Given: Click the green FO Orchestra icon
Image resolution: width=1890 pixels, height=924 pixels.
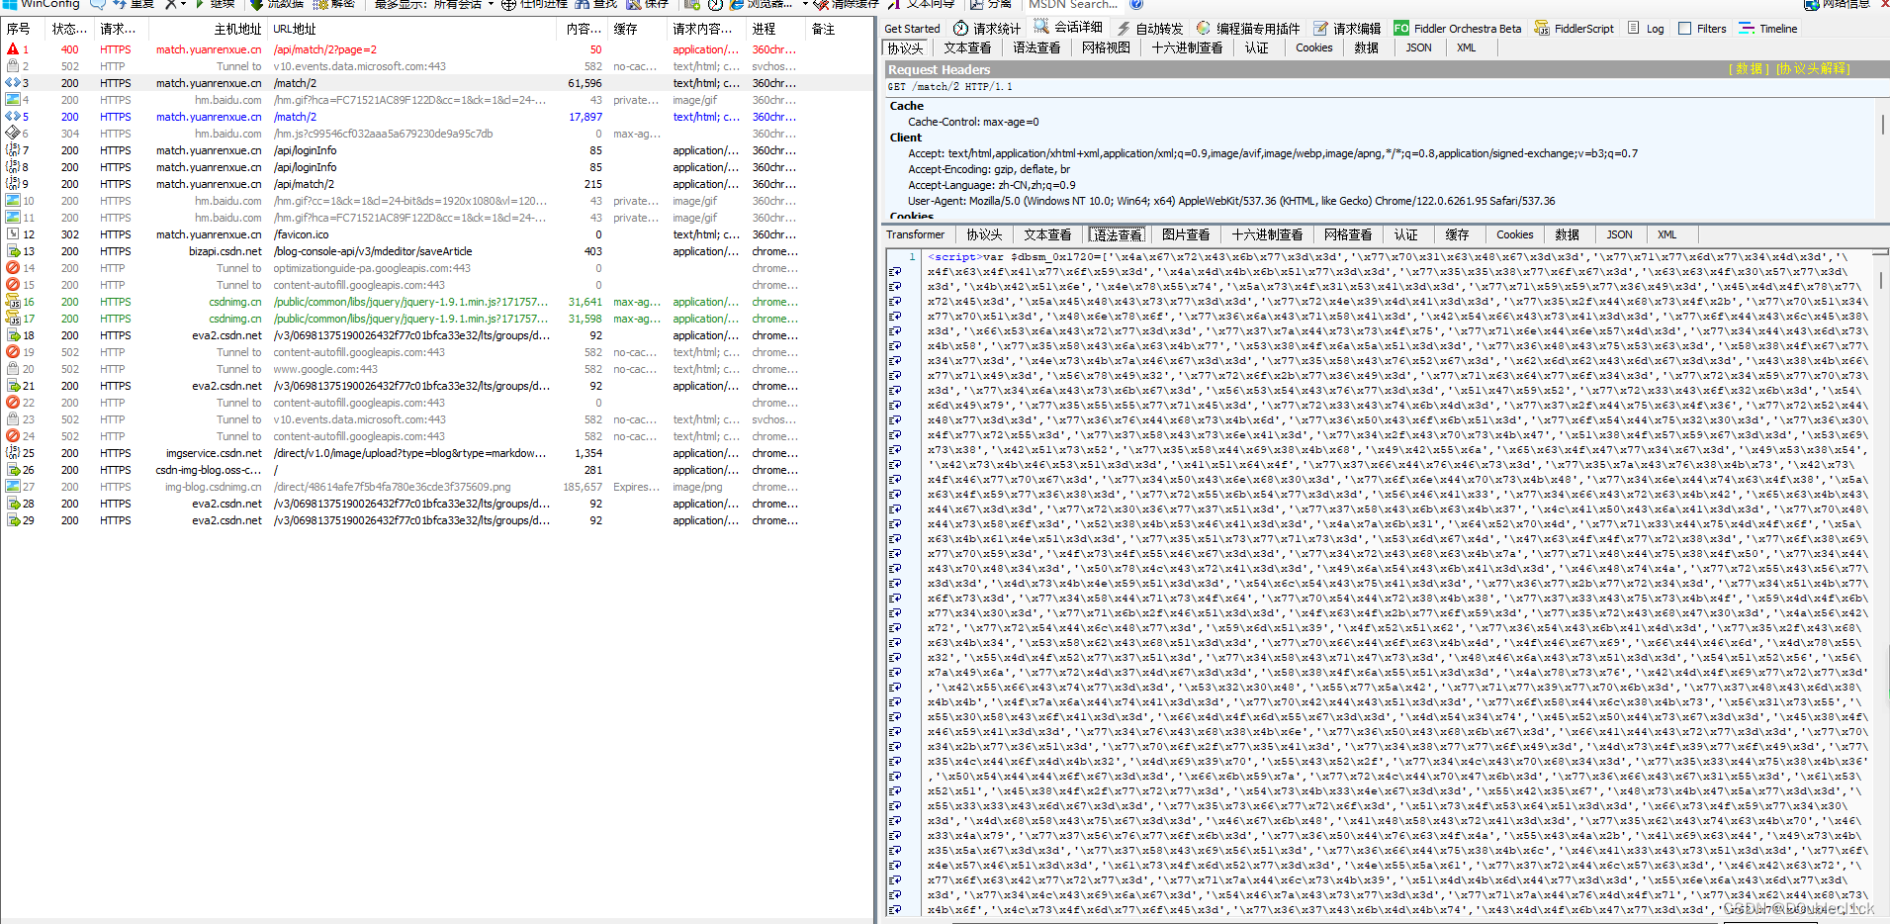Looking at the screenshot, I should coord(1401,29).
